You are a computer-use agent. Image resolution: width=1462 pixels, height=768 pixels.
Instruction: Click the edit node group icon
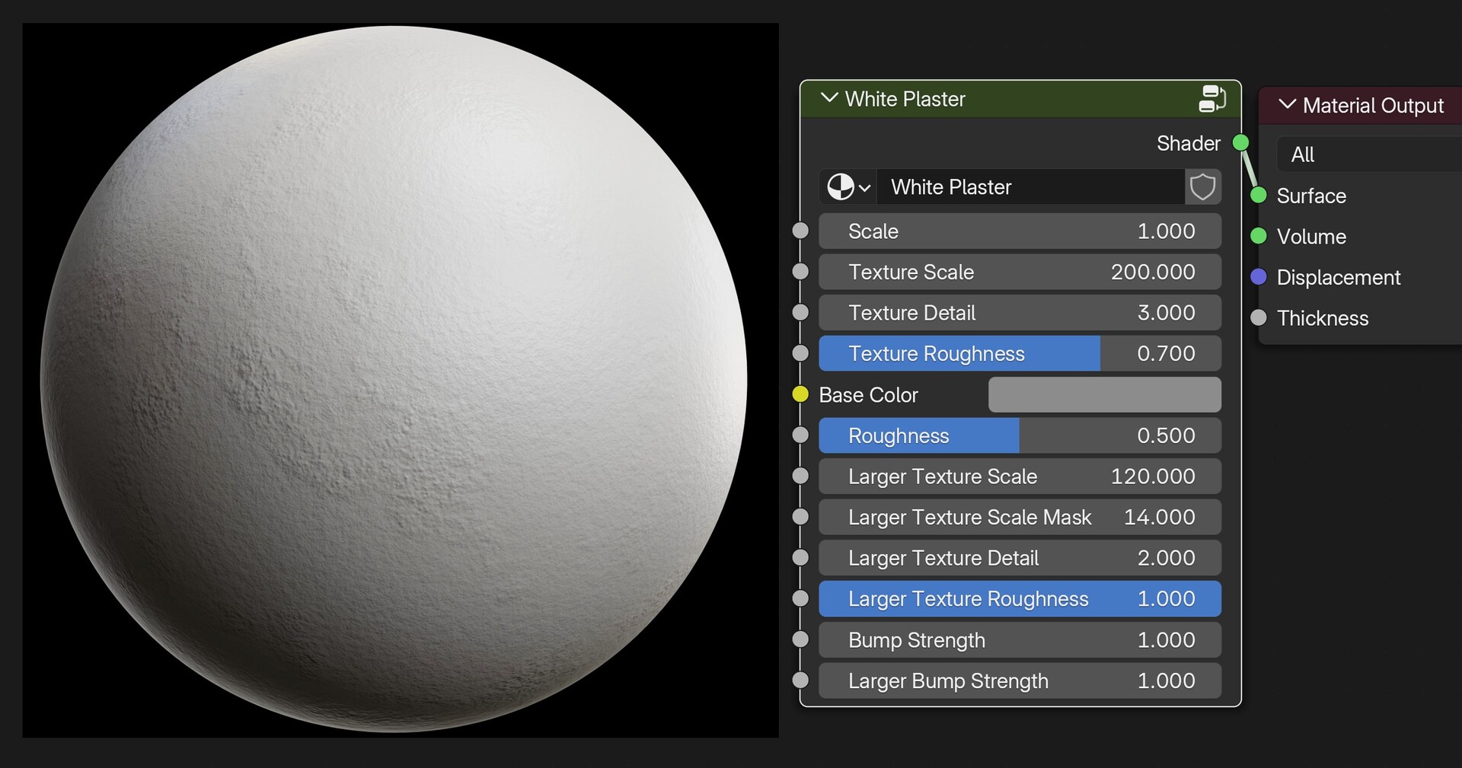(1212, 98)
